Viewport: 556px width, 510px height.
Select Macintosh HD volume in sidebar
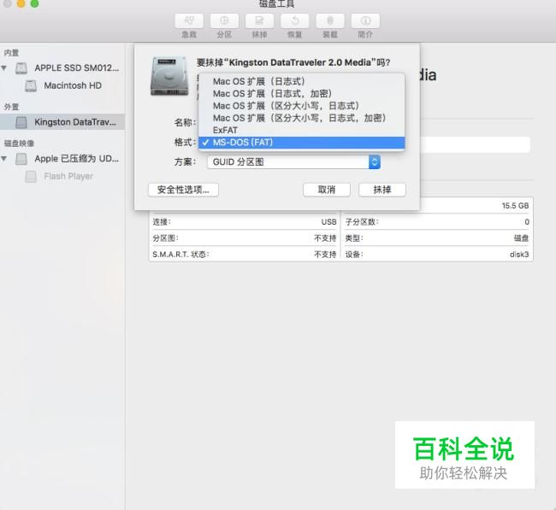tap(62, 85)
